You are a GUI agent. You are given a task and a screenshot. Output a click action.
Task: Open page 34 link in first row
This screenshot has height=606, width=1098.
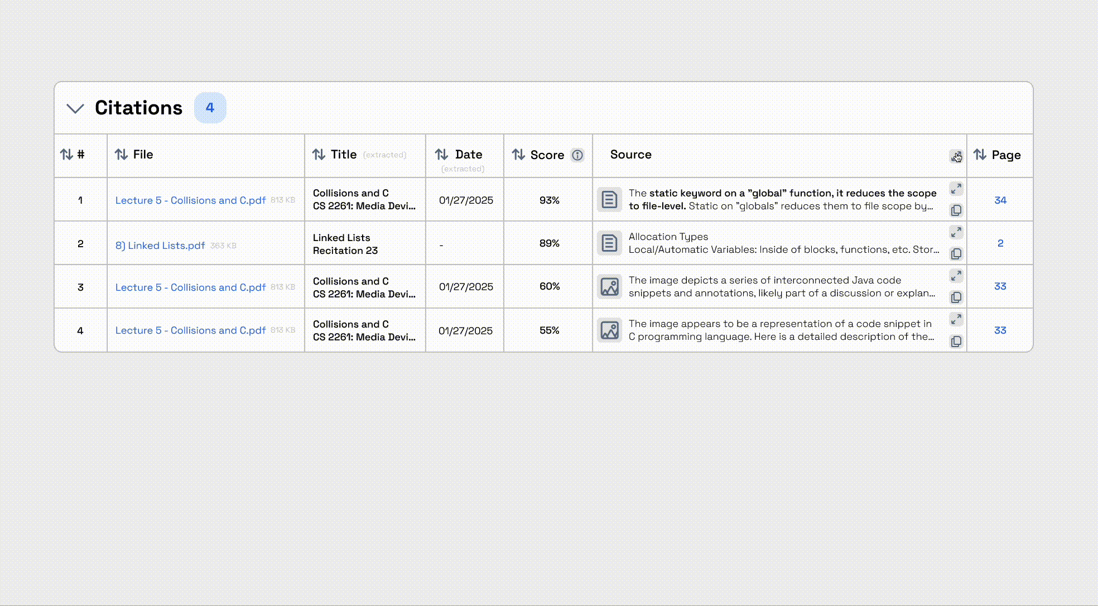pos(1000,200)
